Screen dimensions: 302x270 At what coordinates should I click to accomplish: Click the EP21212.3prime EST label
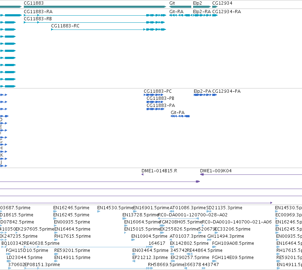pyautogui.click(x=150, y=258)
